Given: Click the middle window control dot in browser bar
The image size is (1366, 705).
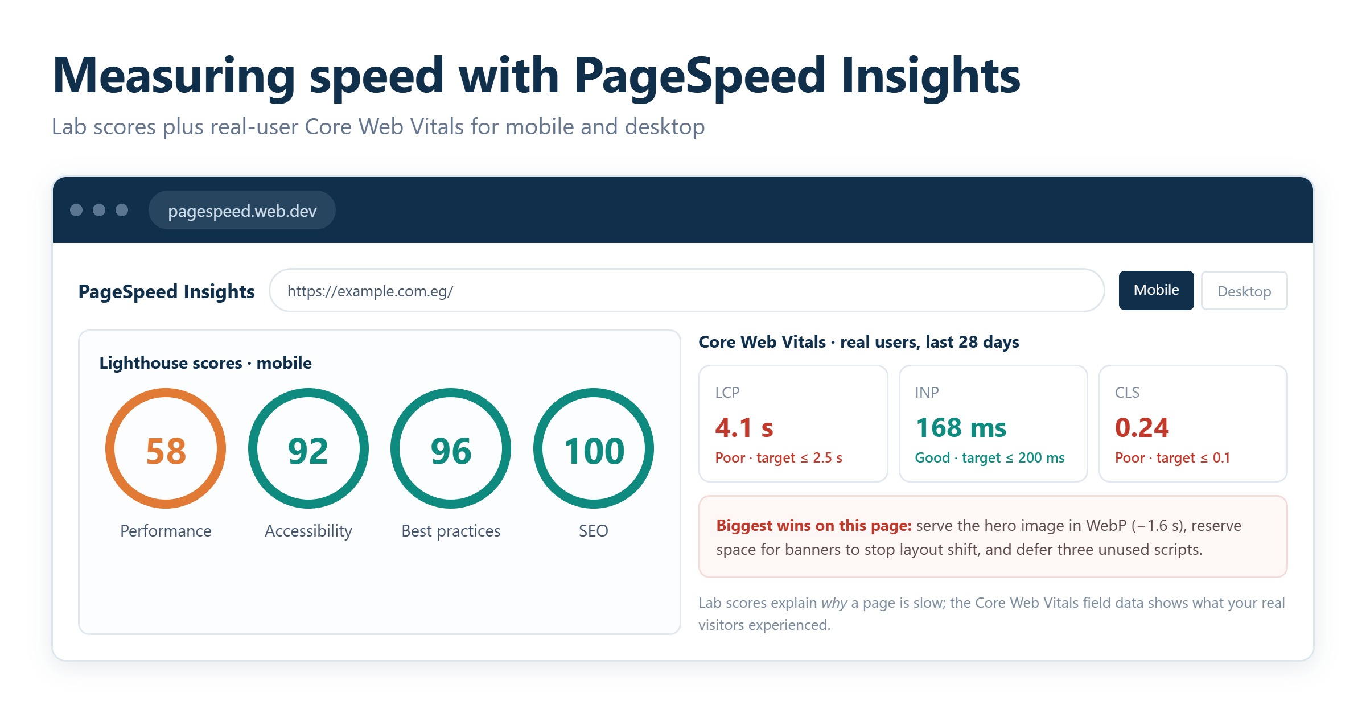Looking at the screenshot, I should (x=99, y=210).
